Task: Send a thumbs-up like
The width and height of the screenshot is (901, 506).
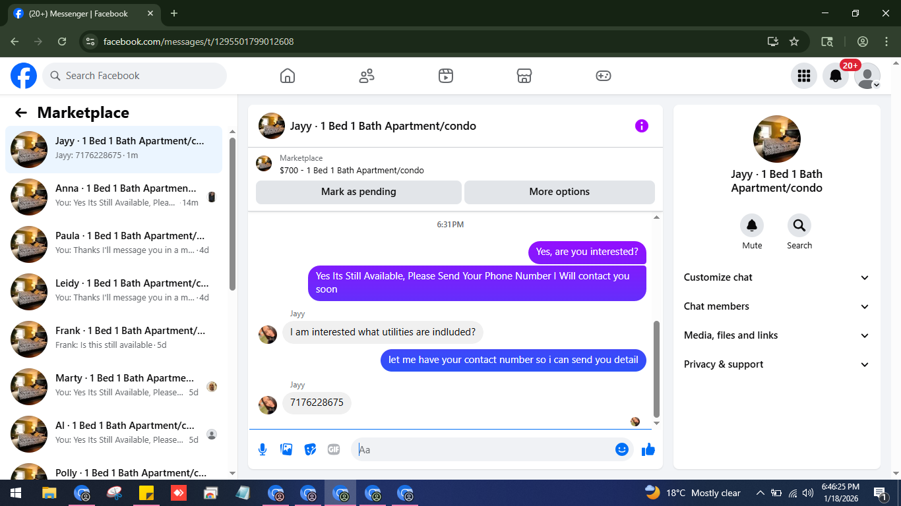Action: (648, 449)
